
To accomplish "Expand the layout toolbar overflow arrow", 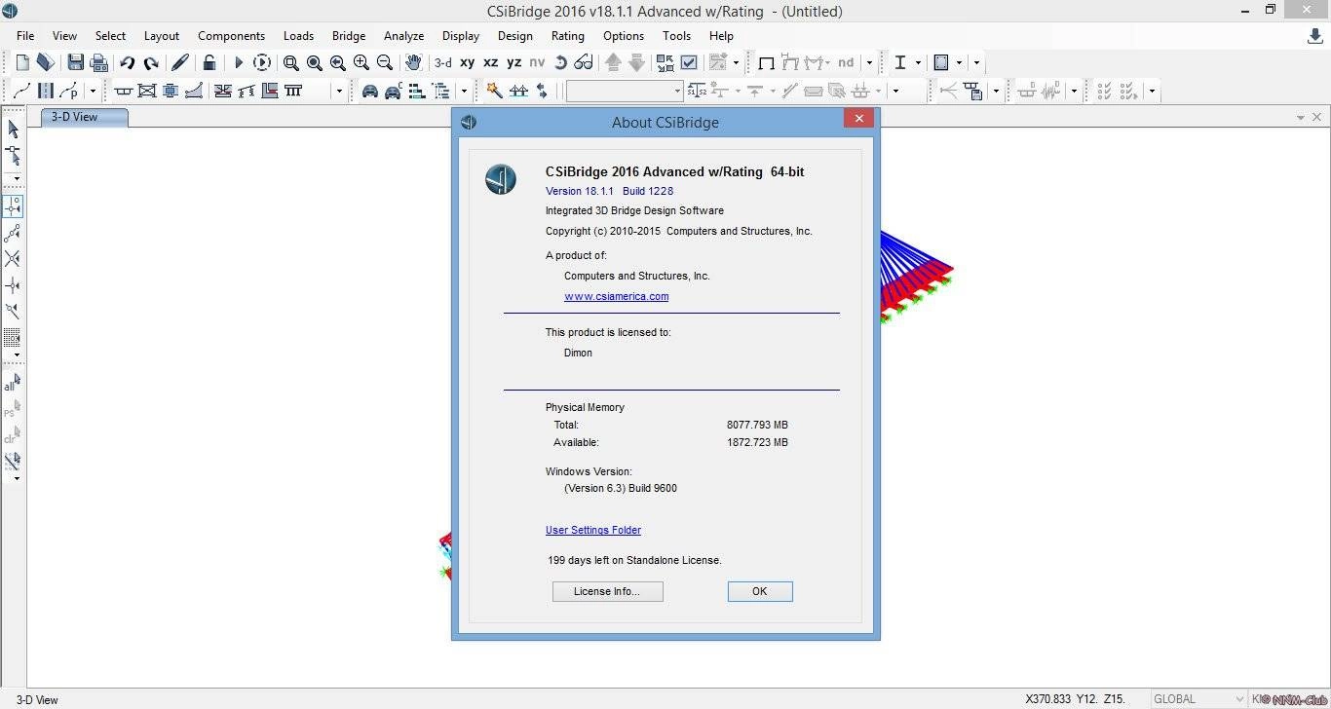I will click(93, 91).
